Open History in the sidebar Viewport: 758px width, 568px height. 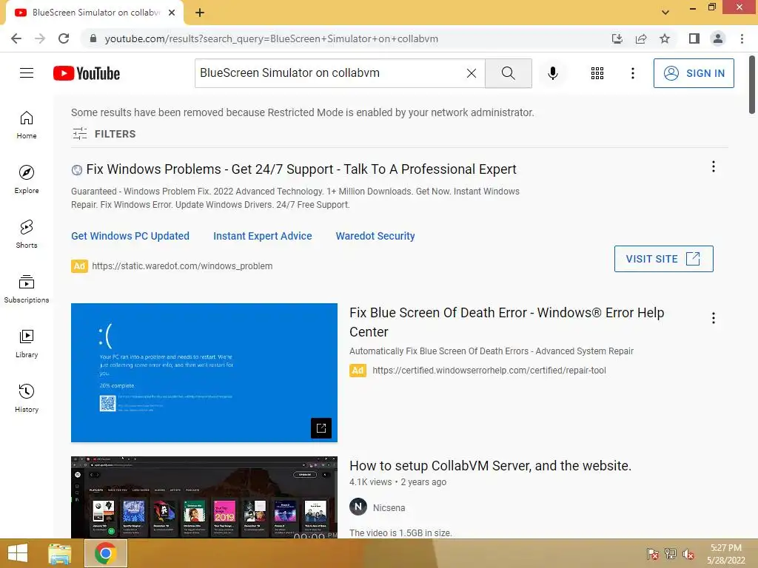click(x=27, y=399)
